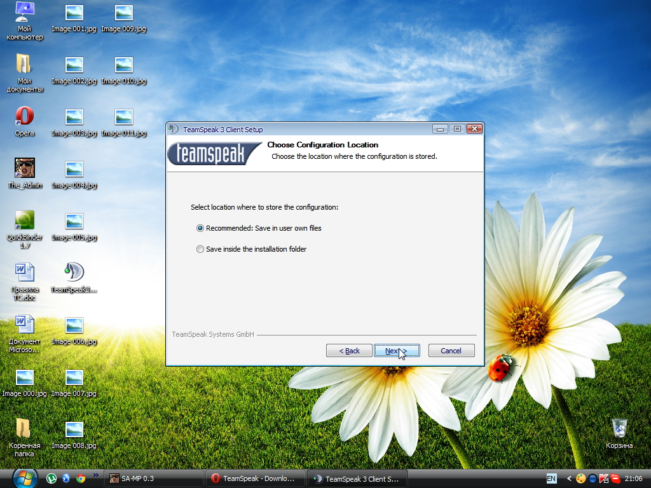Click the blue globe quick launch icon
This screenshot has height=488, width=651.
pos(66,478)
